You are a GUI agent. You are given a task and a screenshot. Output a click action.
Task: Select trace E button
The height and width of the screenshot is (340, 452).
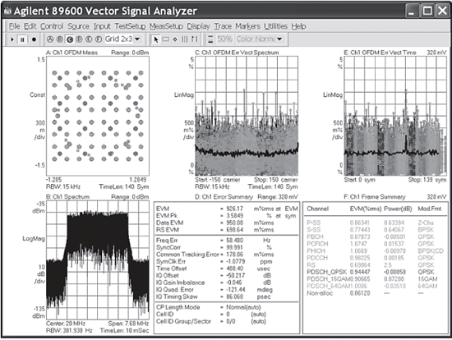point(89,39)
